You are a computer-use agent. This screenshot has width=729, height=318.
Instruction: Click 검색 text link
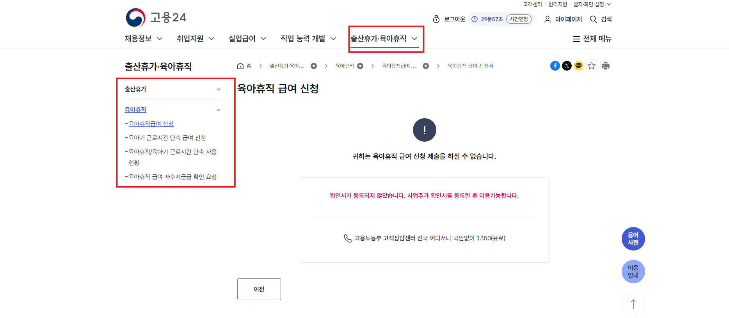coord(606,19)
